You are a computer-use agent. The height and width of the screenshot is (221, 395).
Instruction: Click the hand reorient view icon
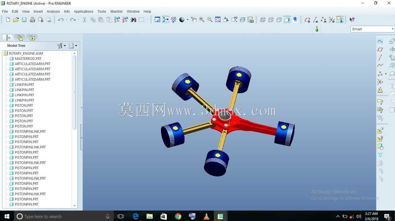(194, 20)
